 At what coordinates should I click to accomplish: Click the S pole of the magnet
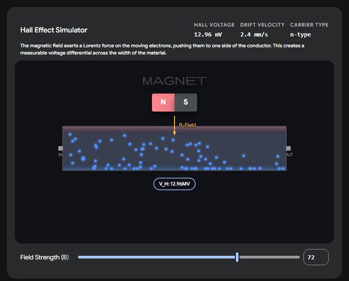point(186,103)
